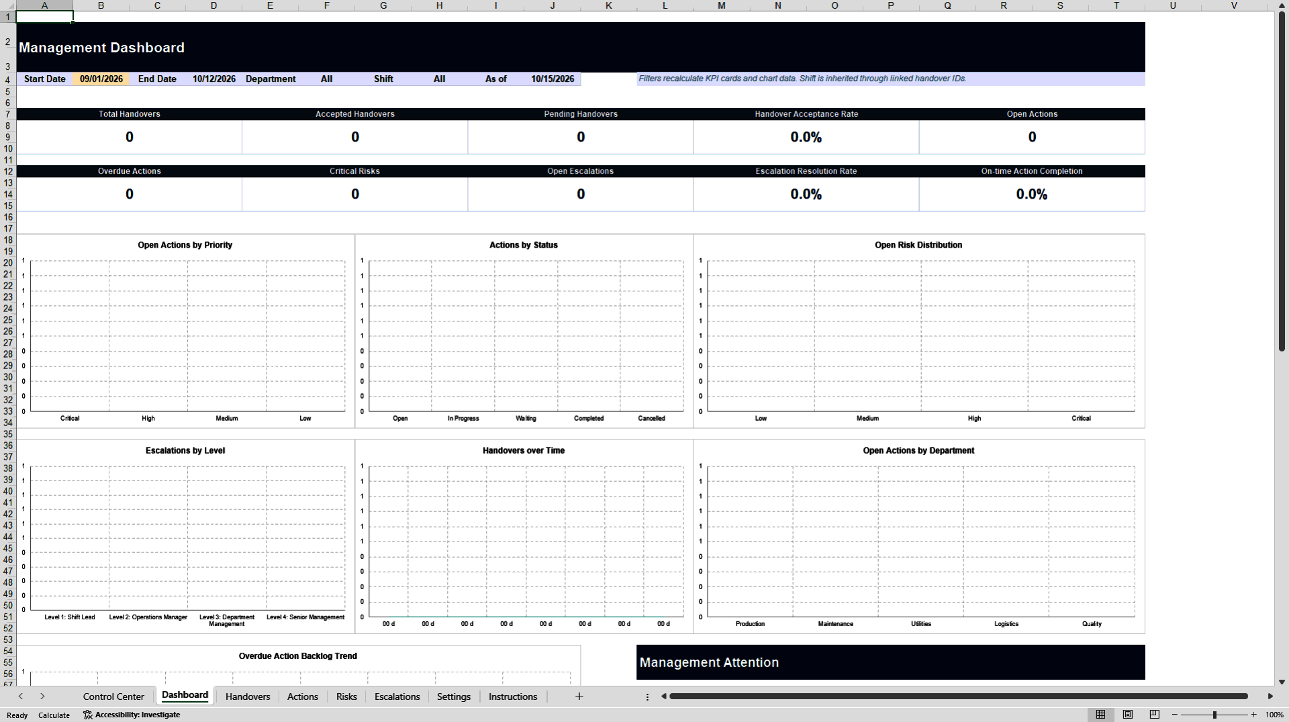Screen dimensions: 1289x722
Task: Click the zoom slider handle
Action: pyautogui.click(x=1214, y=715)
